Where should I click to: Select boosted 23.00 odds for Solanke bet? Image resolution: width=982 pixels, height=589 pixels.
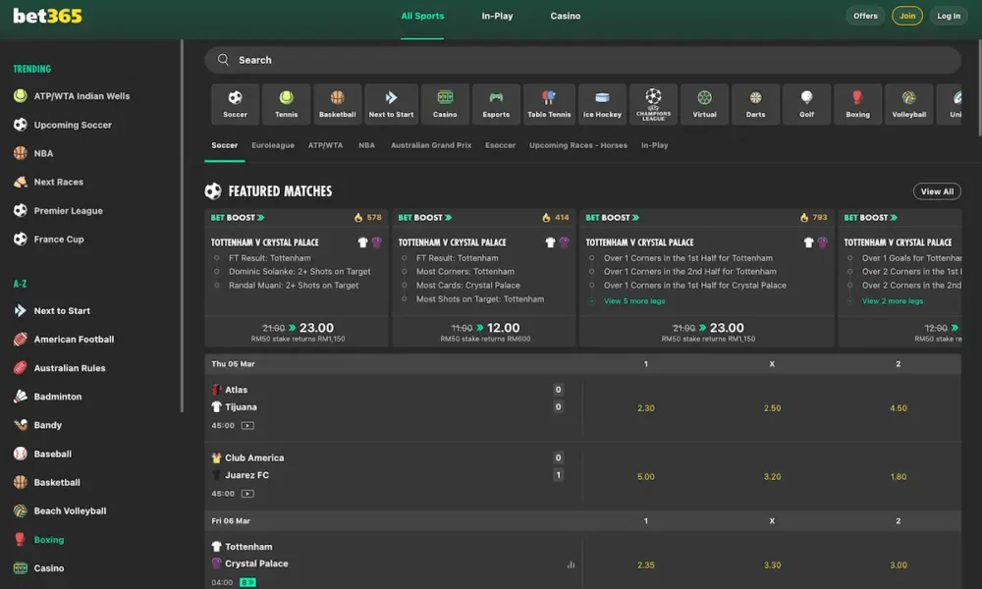click(297, 331)
